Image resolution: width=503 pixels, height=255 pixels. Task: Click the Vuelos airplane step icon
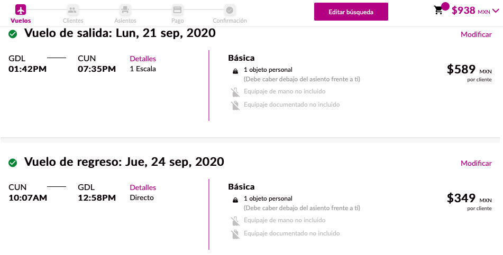point(21,10)
